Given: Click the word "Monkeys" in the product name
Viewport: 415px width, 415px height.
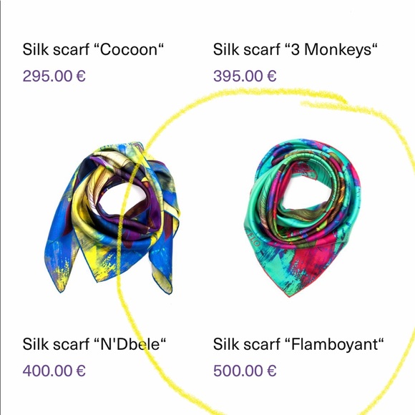Looking at the screenshot, I should click(x=338, y=50).
